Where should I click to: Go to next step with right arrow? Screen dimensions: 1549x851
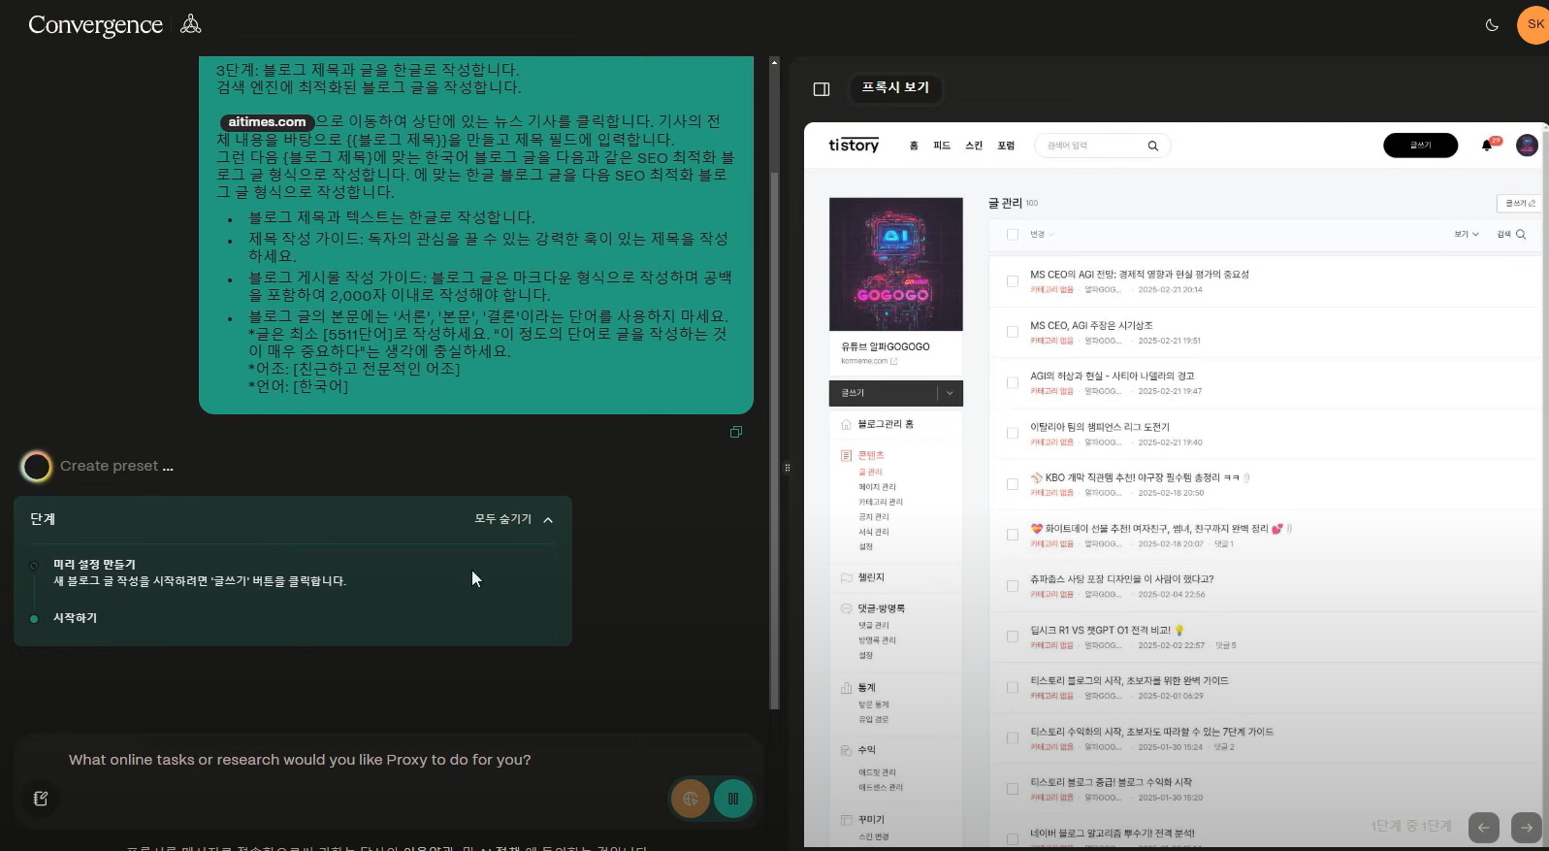1527,828
